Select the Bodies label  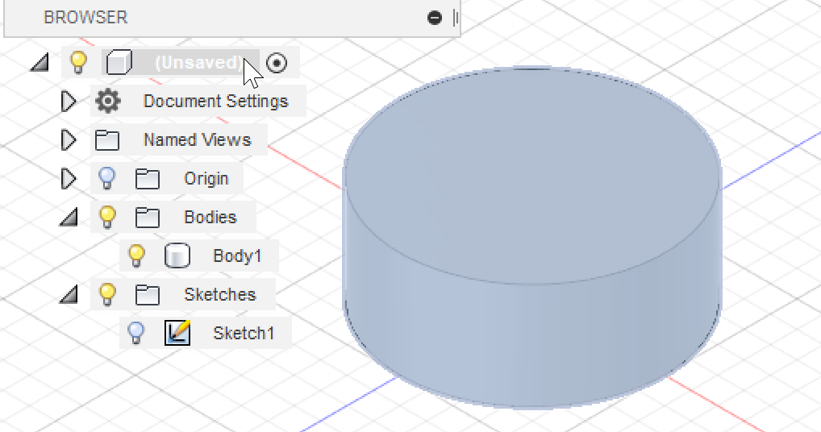click(x=210, y=217)
